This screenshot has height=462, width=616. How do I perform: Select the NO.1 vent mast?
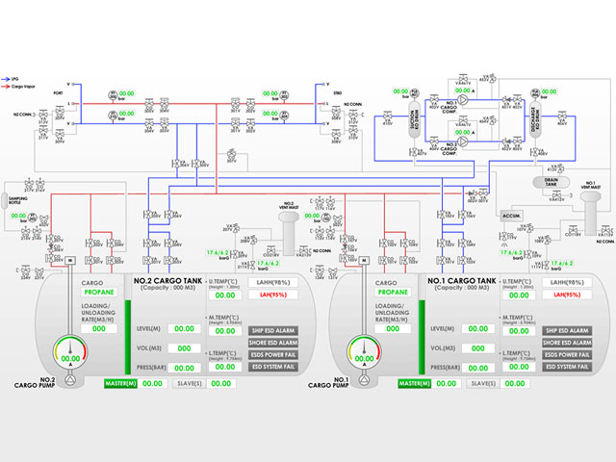(x=590, y=213)
